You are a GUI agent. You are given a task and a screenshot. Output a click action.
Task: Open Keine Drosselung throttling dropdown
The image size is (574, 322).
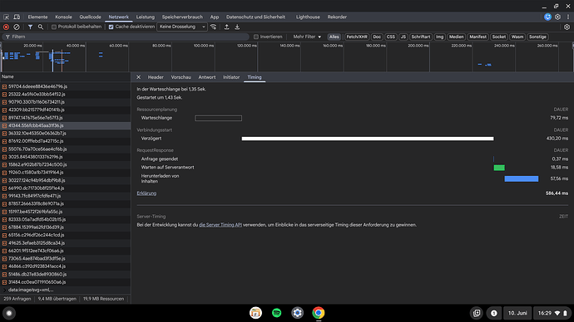(182, 27)
